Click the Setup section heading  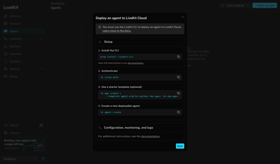(x=108, y=42)
